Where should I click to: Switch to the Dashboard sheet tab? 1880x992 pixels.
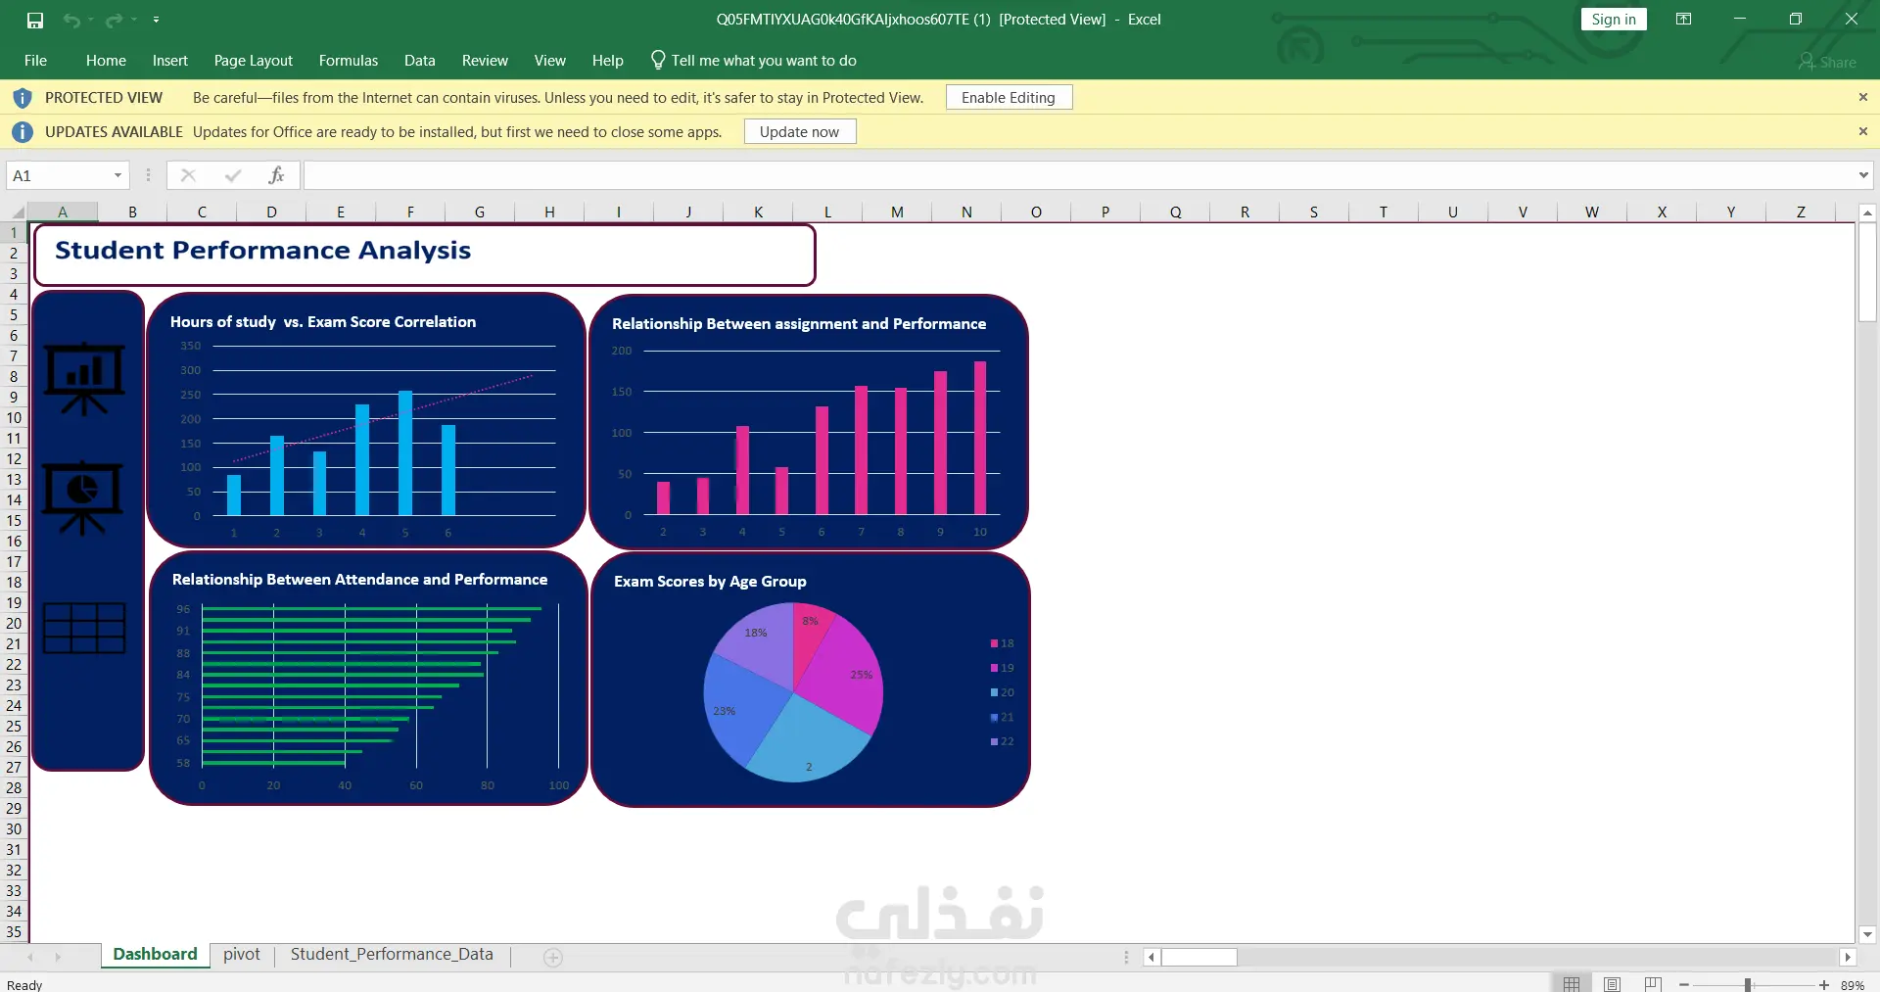[155, 955]
